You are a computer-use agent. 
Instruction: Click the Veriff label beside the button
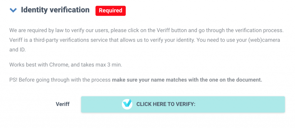coord(63,104)
